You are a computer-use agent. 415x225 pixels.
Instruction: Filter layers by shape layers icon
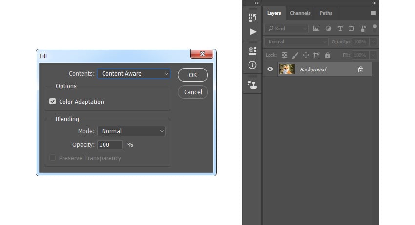pos(352,29)
